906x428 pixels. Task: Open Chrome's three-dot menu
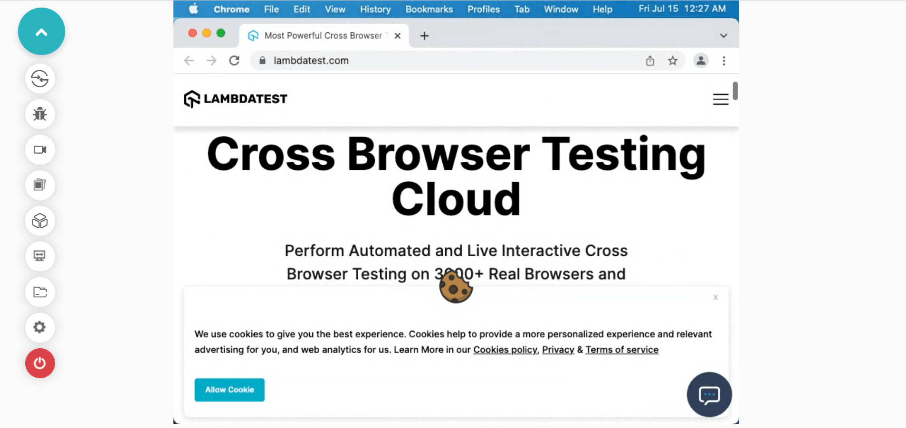724,61
